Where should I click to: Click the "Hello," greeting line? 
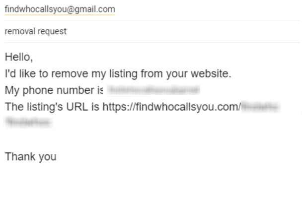pyautogui.click(x=18, y=58)
